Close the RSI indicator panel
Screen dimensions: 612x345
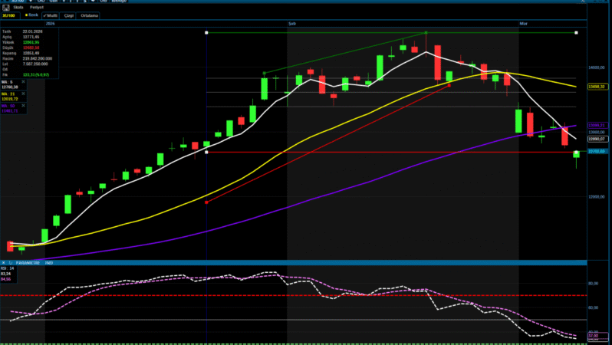(x=3, y=262)
